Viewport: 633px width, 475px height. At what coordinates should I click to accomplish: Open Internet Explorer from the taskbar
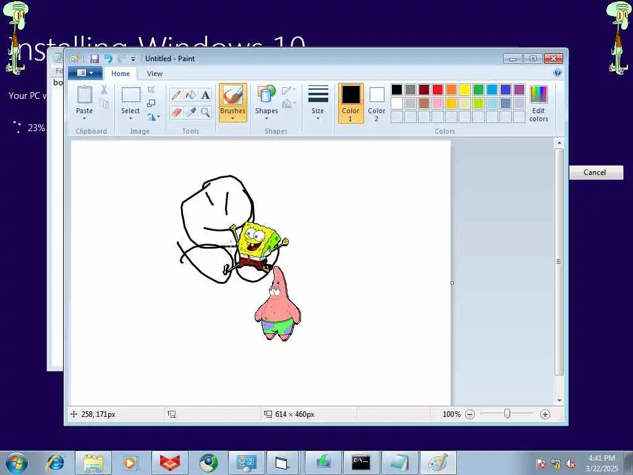(55, 463)
